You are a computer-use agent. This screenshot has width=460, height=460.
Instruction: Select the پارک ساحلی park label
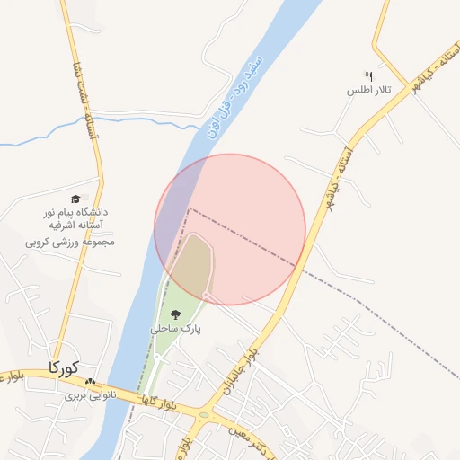coord(175,329)
